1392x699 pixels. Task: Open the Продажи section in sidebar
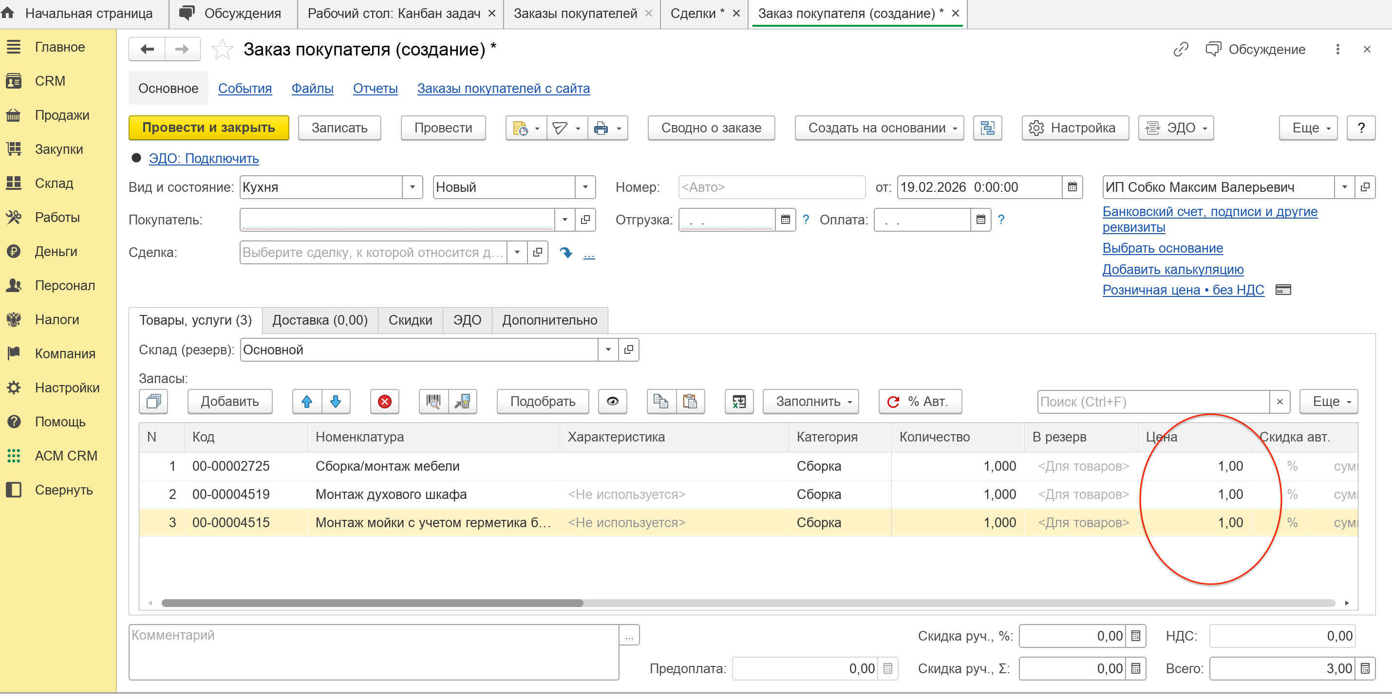point(61,115)
